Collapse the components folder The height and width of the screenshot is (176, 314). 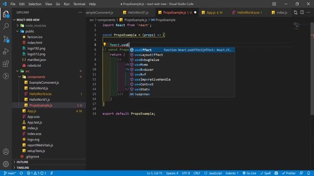pos(36,77)
